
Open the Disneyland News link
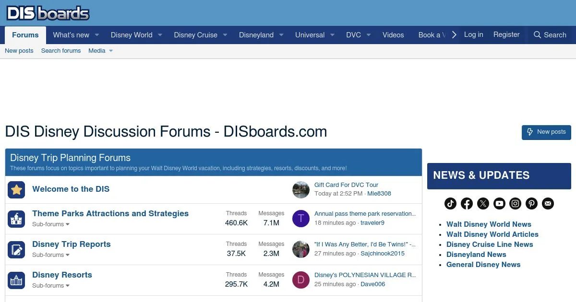(476, 255)
